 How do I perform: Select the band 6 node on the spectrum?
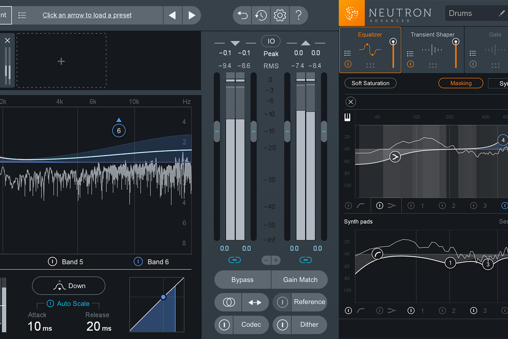click(119, 131)
